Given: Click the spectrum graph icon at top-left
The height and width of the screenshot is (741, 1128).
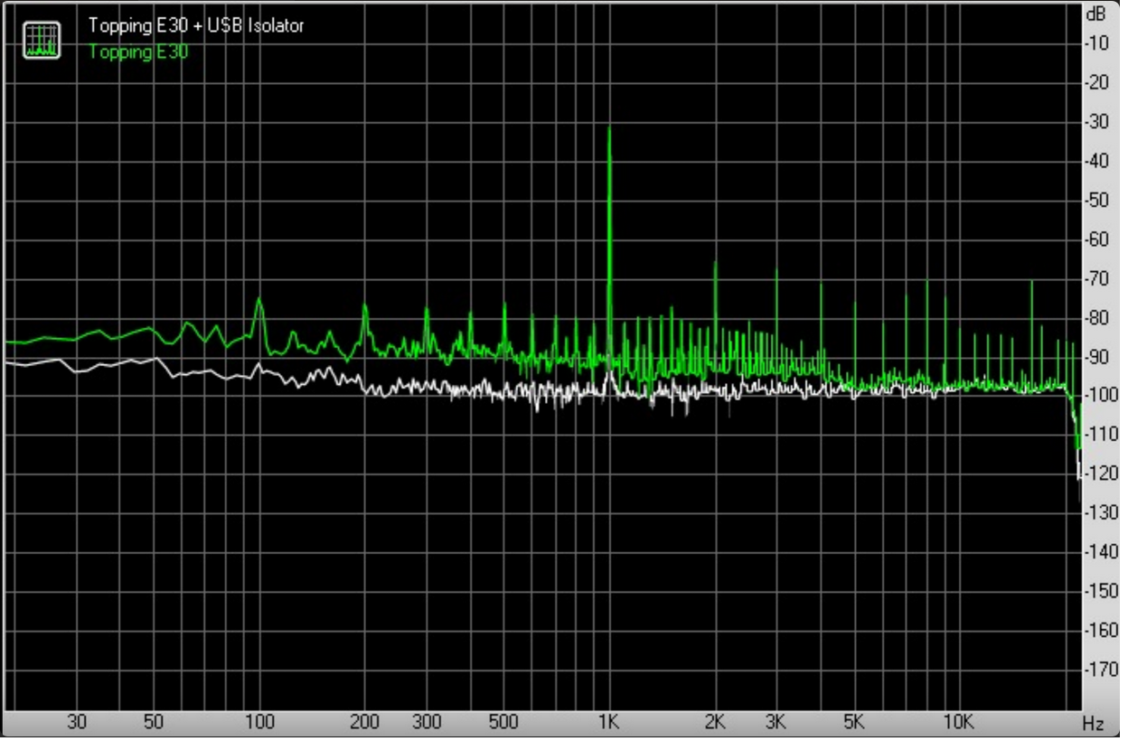Looking at the screenshot, I should 42,41.
